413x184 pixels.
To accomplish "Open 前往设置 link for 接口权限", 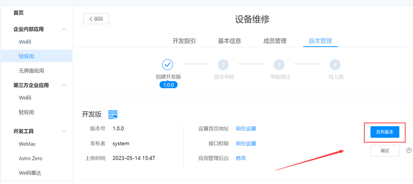I will point(246,143).
